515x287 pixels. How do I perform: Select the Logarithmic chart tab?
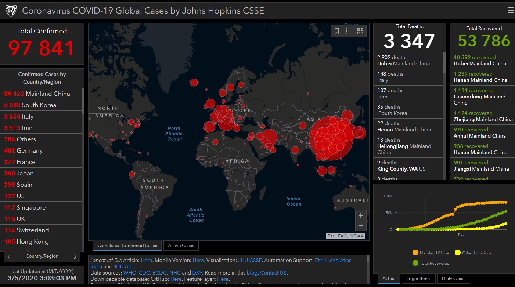[x=419, y=279]
